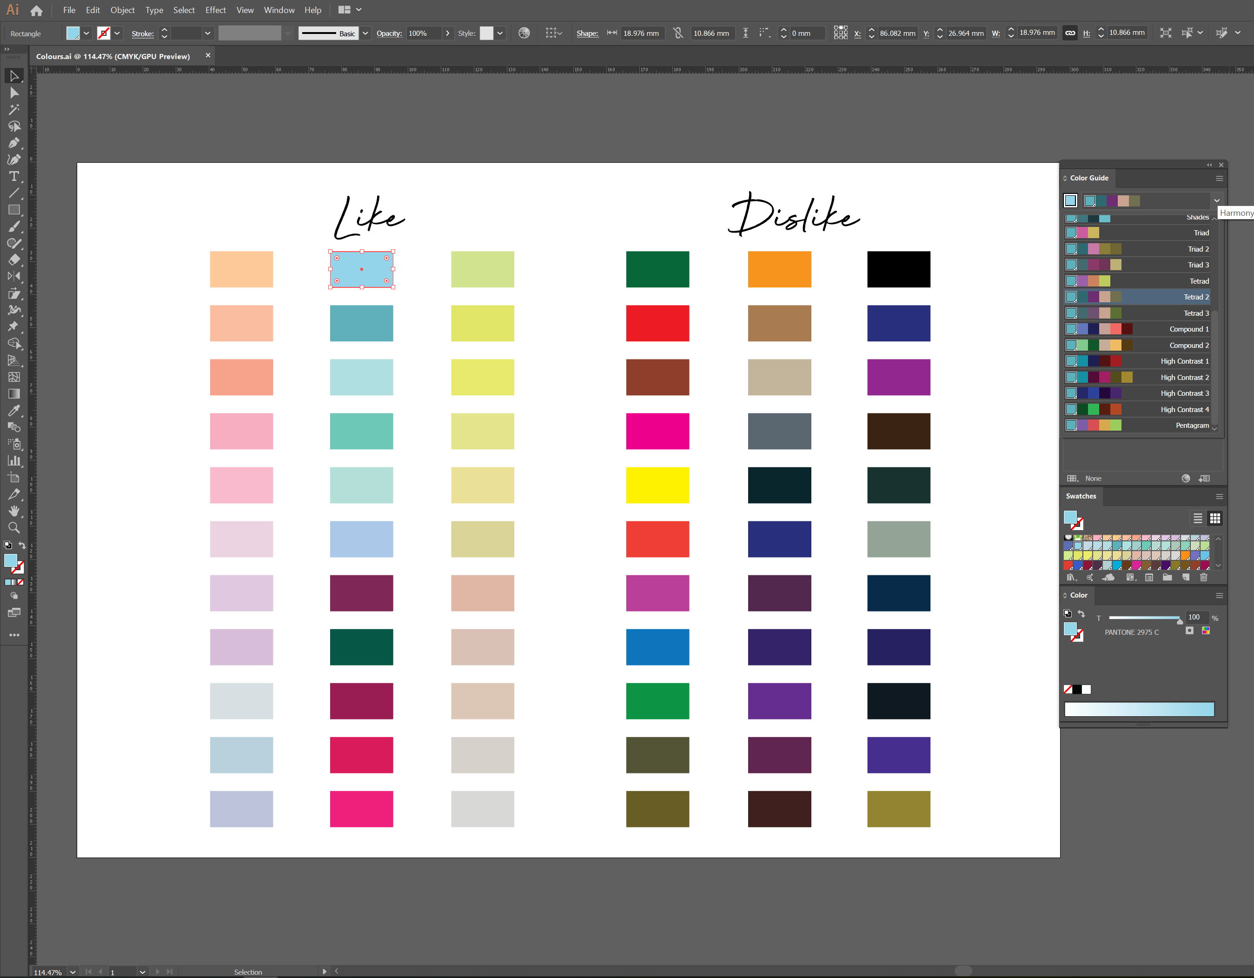Select the Pen tool
This screenshot has height=978, width=1254.
(x=14, y=143)
